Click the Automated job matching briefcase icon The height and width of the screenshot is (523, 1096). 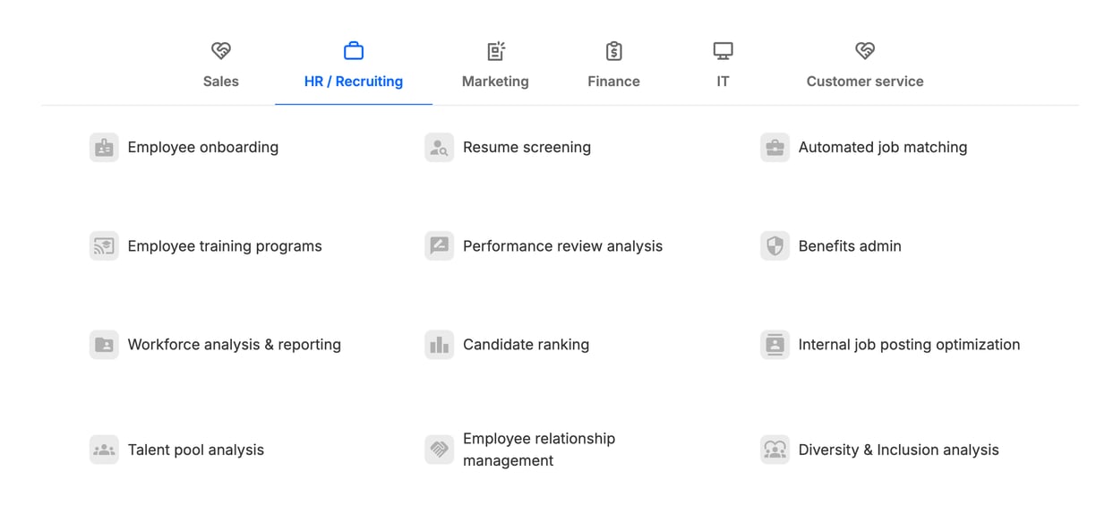[x=775, y=148]
